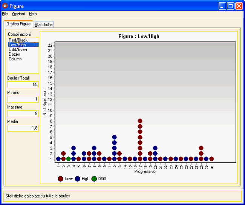Click the top red dot at progressivo 17

[140, 121]
